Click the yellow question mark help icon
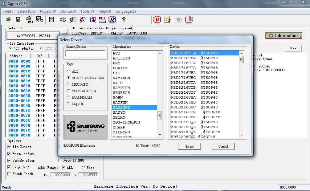The width and height of the screenshot is (310, 191). click(124, 19)
